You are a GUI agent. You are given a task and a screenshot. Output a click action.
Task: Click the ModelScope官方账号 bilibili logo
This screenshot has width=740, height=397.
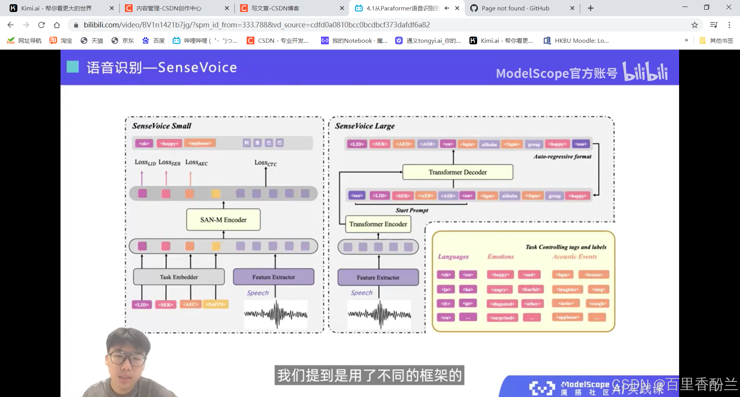point(582,72)
